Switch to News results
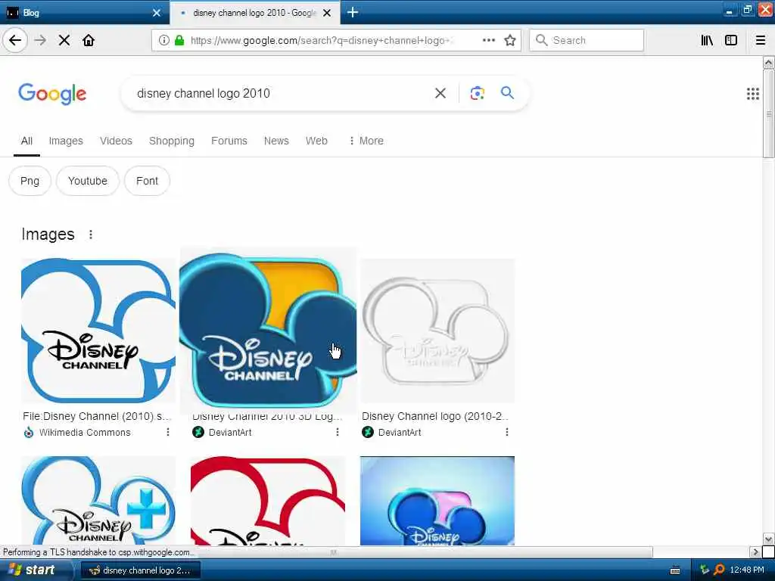This screenshot has width=775, height=581. click(x=276, y=141)
